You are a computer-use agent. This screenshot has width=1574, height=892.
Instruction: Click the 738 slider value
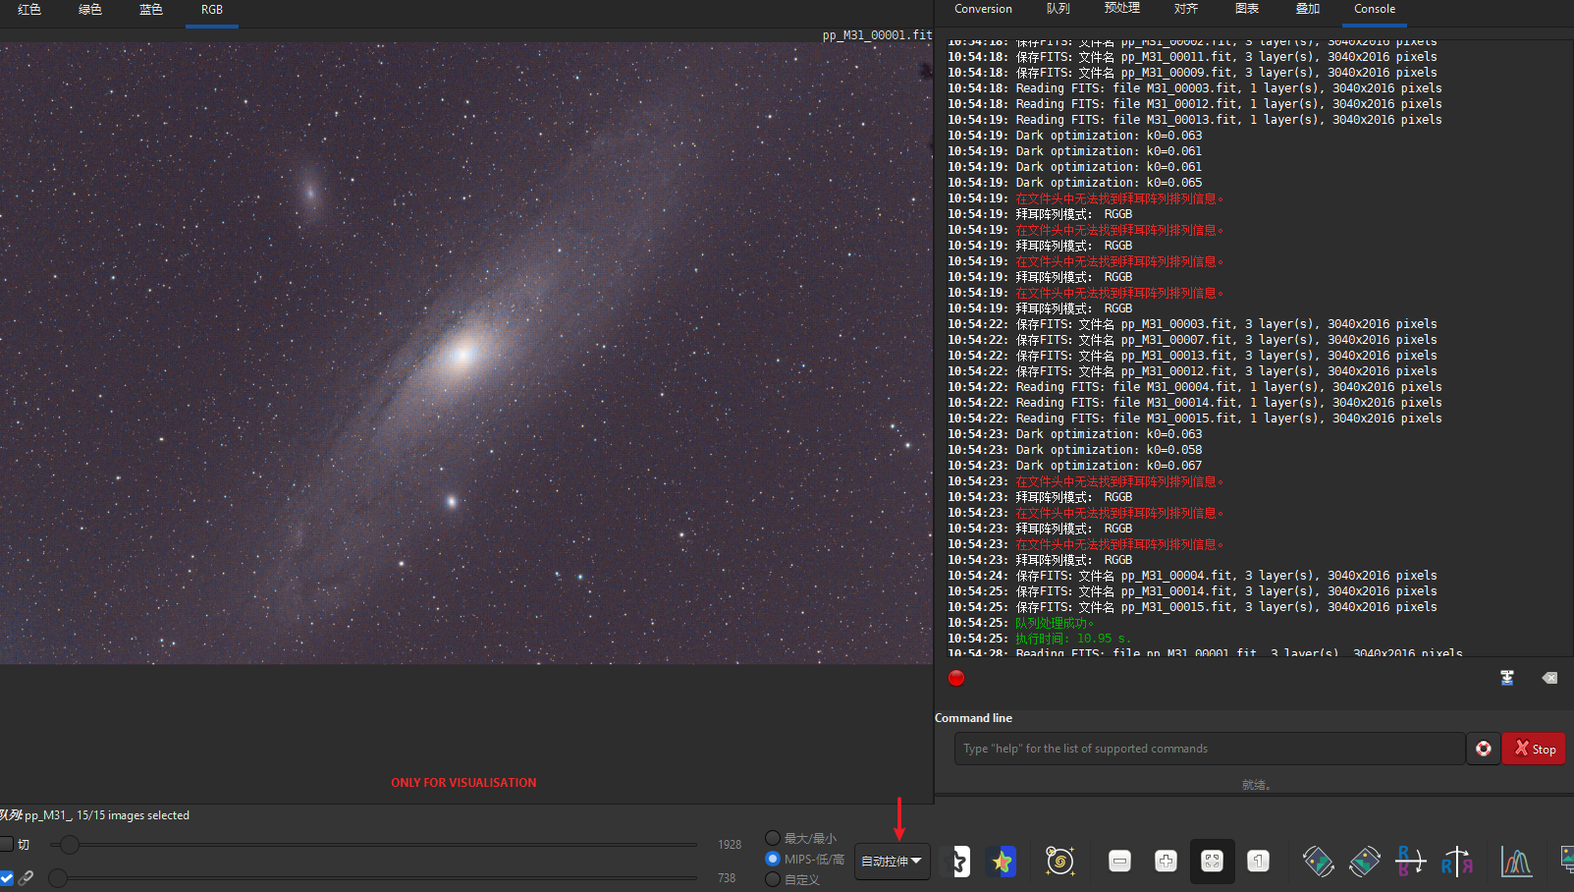coord(727,878)
